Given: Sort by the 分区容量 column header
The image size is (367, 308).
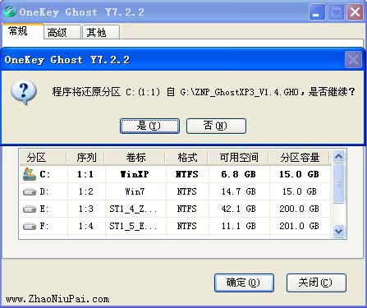Looking at the screenshot, I should click(300, 158).
